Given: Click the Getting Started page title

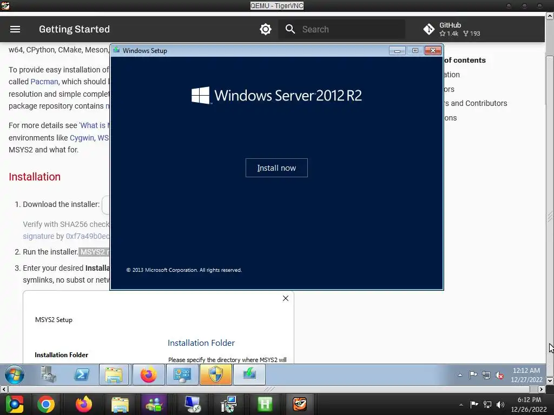Looking at the screenshot, I should click(x=74, y=29).
